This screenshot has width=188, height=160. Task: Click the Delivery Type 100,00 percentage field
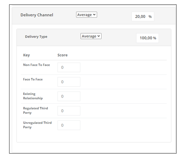[x=148, y=38]
